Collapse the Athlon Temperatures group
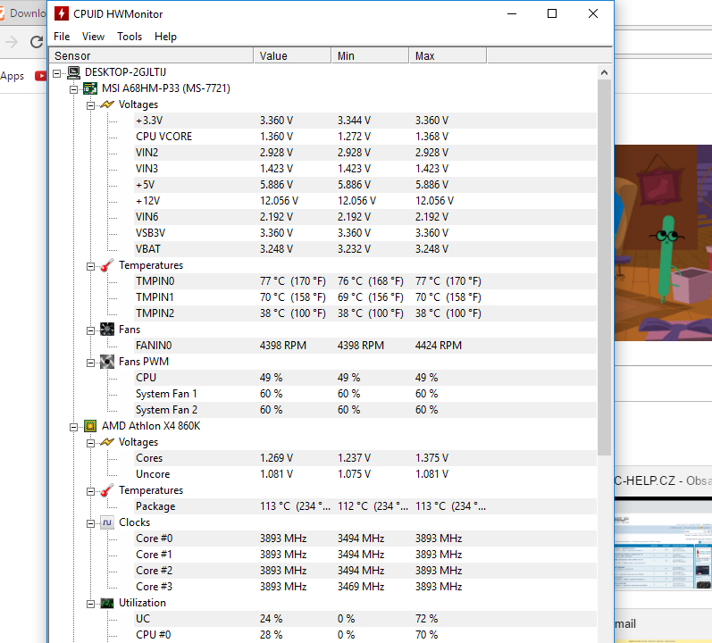 coord(91,491)
